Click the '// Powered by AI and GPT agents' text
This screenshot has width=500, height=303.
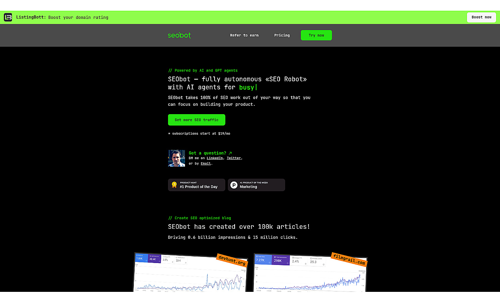203,70
